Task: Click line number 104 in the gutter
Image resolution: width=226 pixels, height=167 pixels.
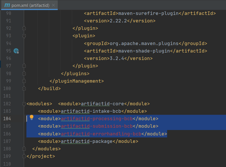Action: (7, 119)
